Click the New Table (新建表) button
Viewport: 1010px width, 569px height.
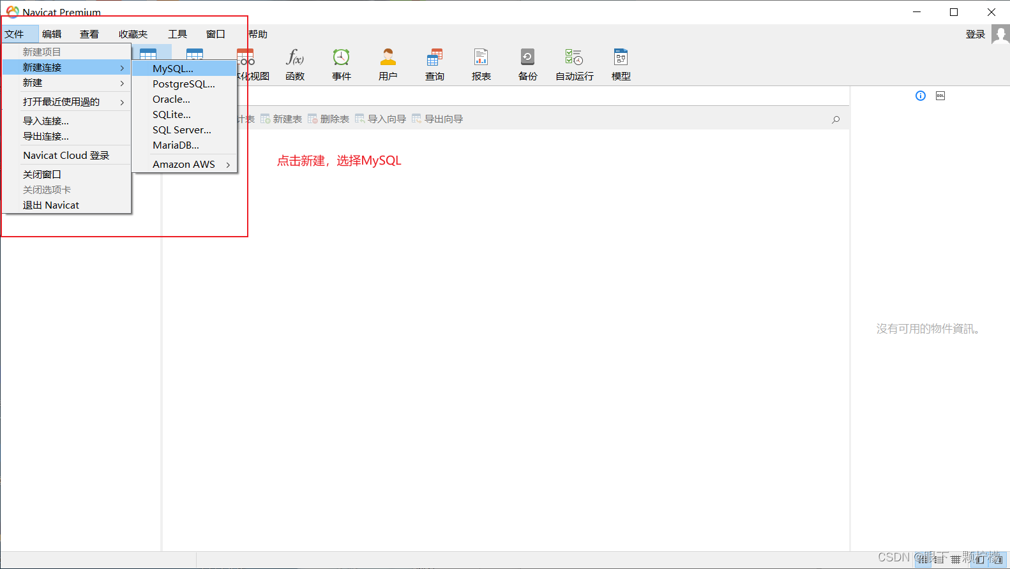click(x=281, y=119)
